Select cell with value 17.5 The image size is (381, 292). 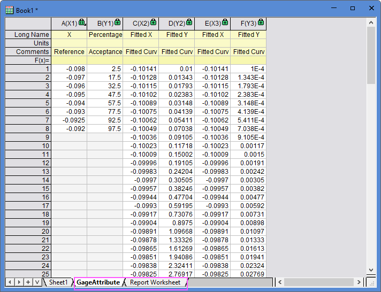[105, 77]
